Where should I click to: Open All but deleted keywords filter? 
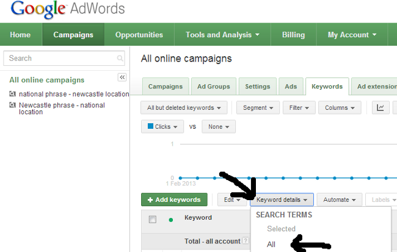coord(183,108)
